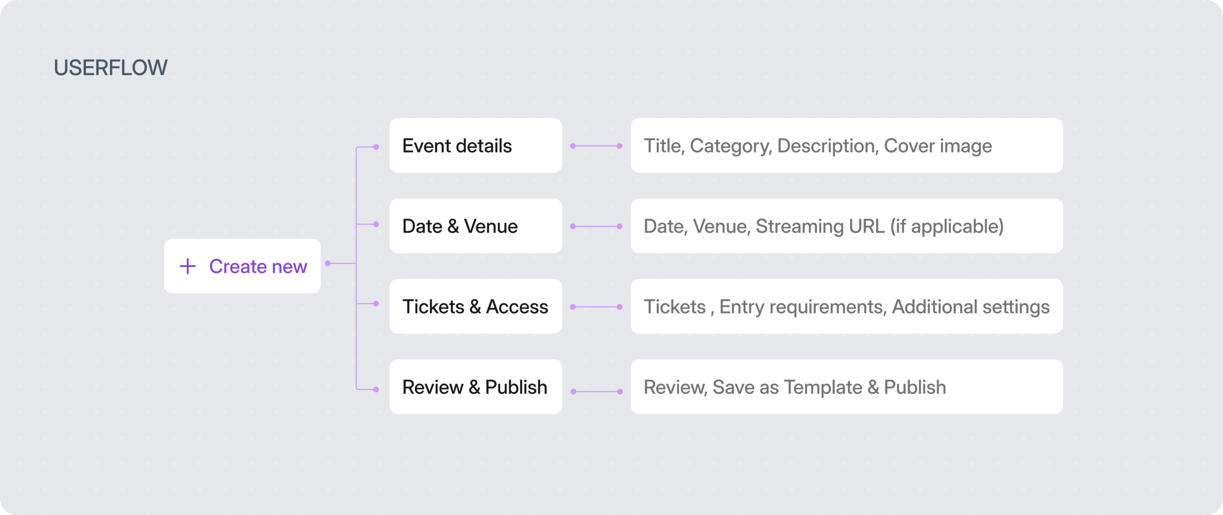This screenshot has height=515, width=1223.
Task: Select connector dot right of Review & Publish box
Action: (573, 392)
